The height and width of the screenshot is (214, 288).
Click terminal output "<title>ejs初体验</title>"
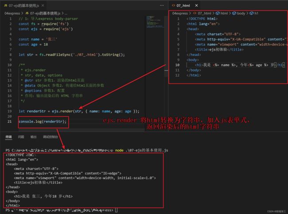click(x=38, y=183)
